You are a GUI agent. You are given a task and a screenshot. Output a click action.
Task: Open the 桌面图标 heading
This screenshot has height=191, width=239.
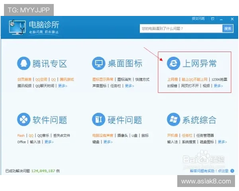125,63
